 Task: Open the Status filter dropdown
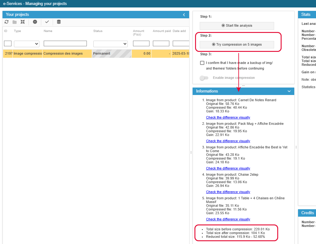pos(110,44)
